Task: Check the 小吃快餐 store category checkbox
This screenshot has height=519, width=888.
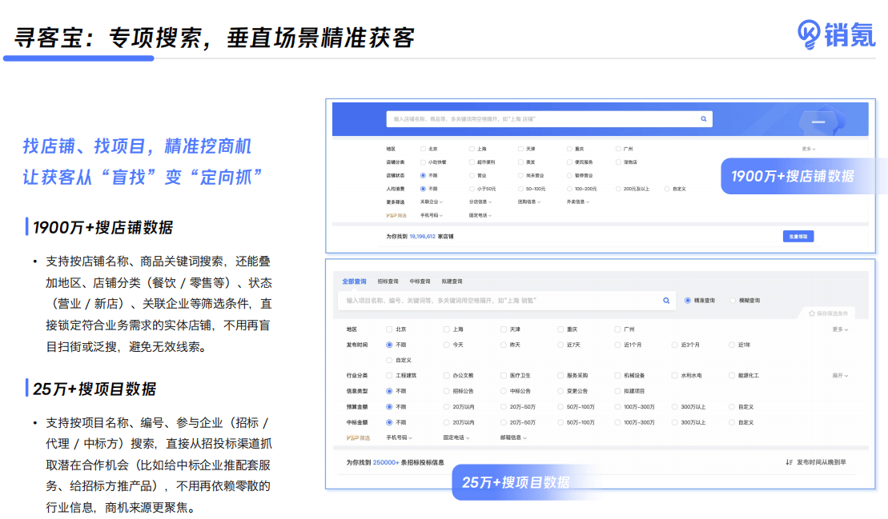Action: (423, 162)
